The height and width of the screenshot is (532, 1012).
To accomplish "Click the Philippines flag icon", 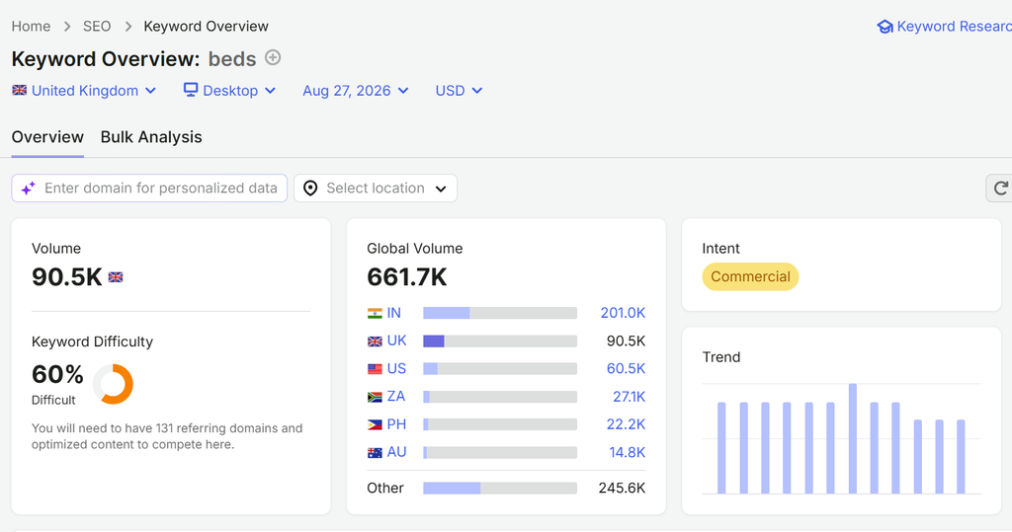I will pyautogui.click(x=375, y=425).
